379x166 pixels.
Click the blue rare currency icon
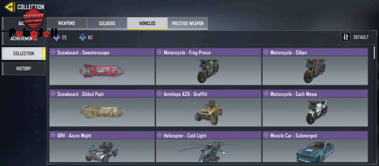[x=83, y=37]
